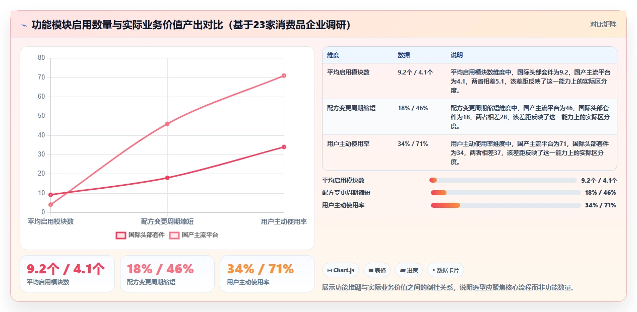The image size is (637, 312).
Task: Click the 9.2个 / 4.1个 value beside progress bar
Action: pyautogui.click(x=599, y=180)
